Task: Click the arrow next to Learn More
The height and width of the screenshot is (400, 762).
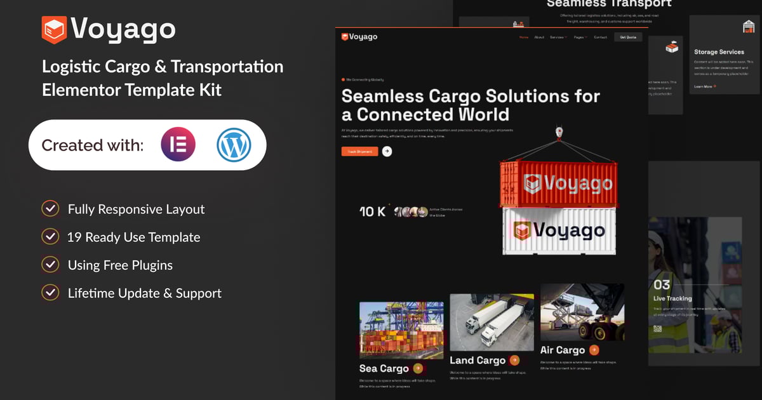Action: (714, 86)
